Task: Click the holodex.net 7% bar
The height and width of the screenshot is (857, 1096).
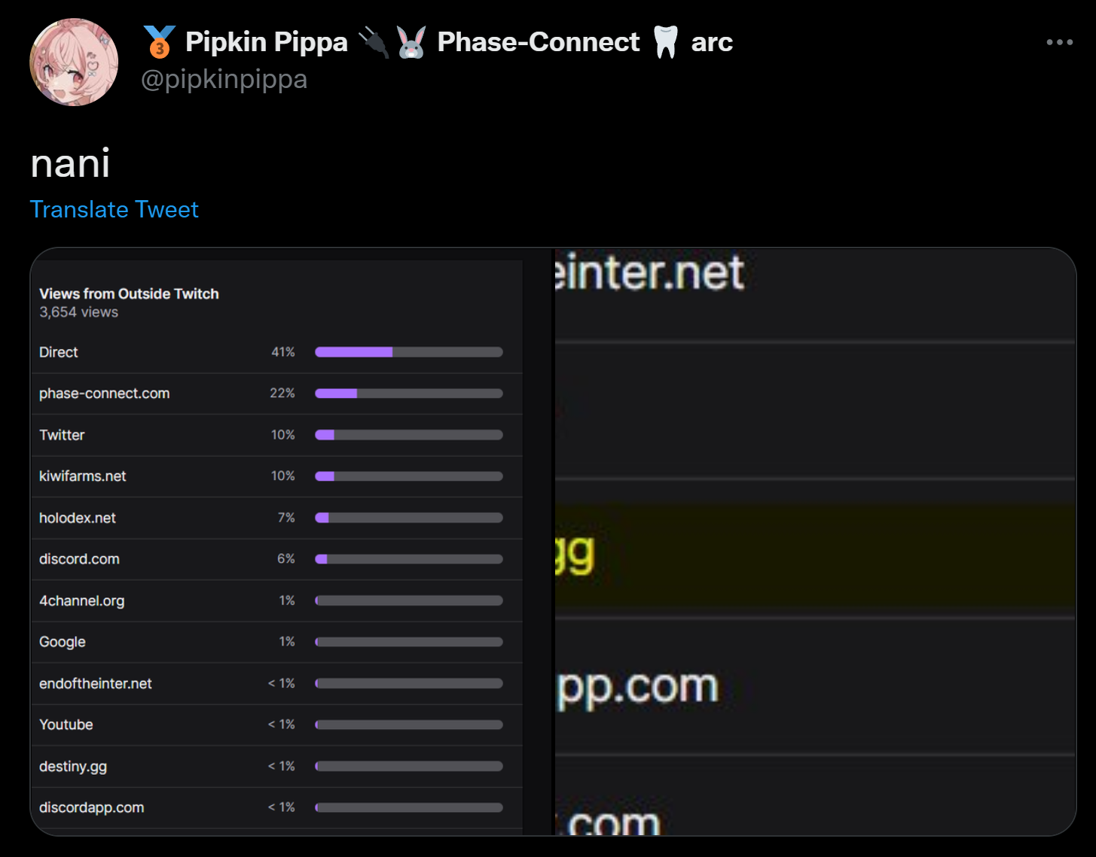Action: click(x=408, y=518)
